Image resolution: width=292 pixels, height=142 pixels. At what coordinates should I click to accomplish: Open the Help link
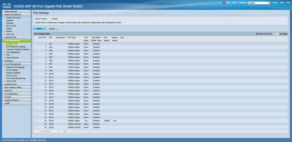tap(288, 3)
